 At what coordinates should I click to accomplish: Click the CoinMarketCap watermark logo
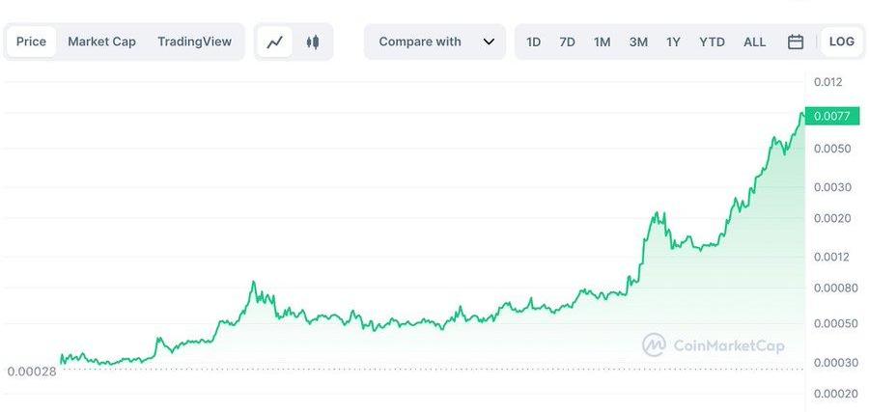[x=654, y=344]
